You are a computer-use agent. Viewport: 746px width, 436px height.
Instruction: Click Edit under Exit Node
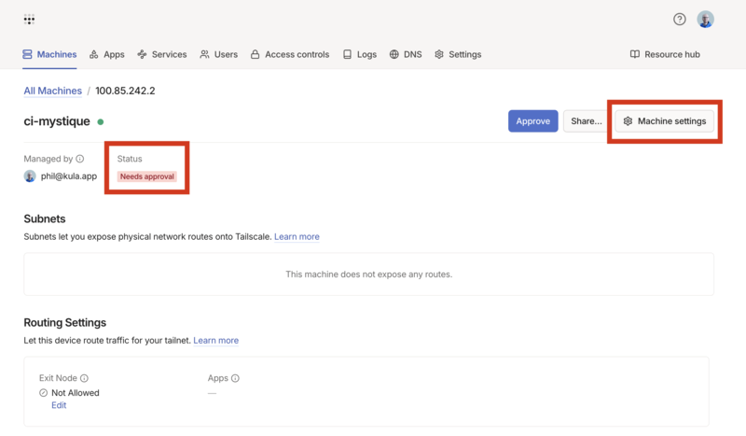tap(59, 405)
